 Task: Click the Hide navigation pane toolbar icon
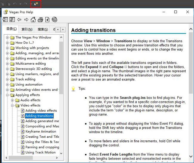(x=5, y=19)
